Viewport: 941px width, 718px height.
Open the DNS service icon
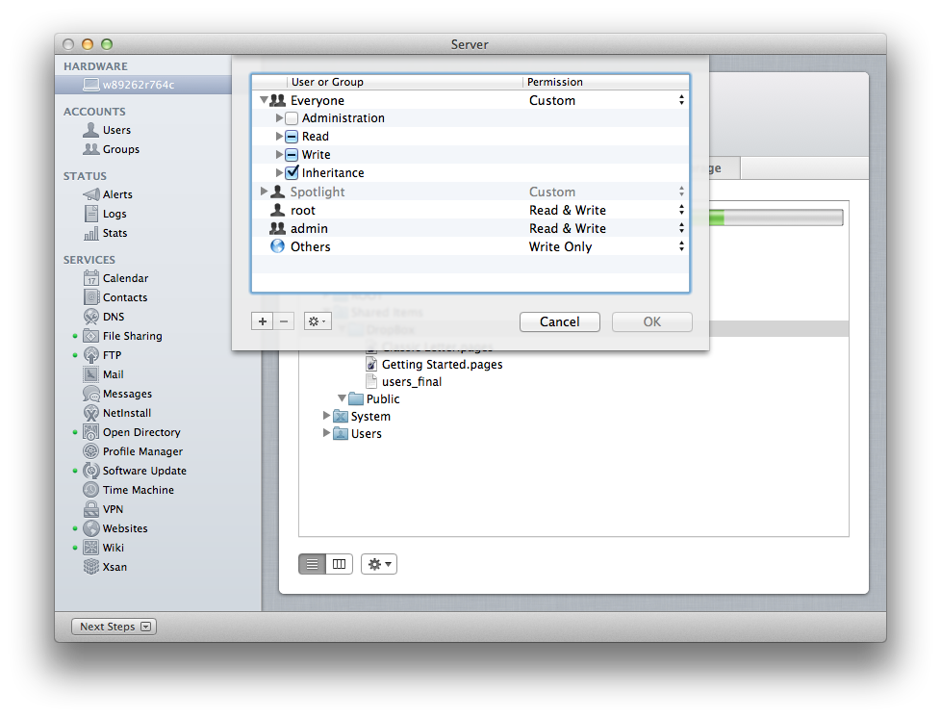coord(91,317)
